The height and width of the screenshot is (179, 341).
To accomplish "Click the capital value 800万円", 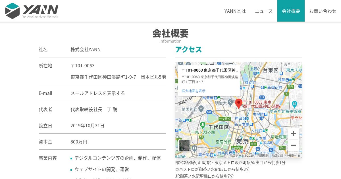I will (79, 142).
